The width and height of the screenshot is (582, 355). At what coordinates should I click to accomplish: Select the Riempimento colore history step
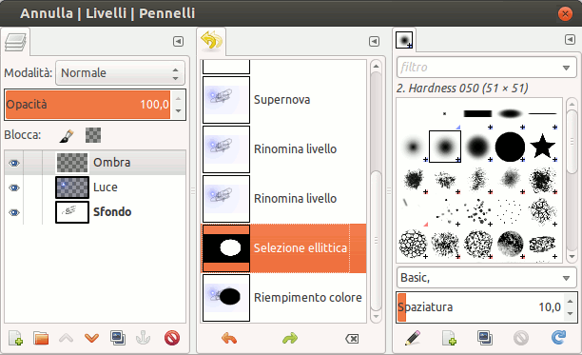tap(283, 298)
